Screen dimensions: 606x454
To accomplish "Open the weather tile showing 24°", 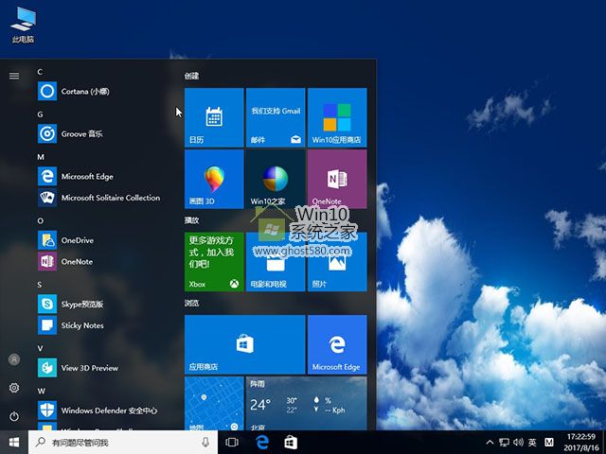I will (306, 404).
